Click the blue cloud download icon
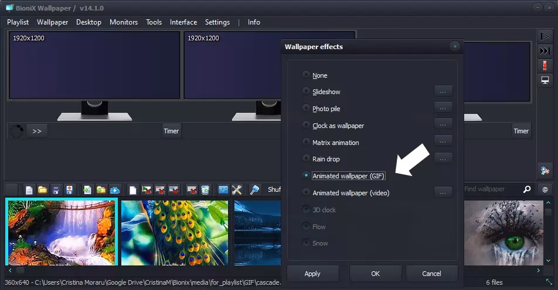The height and width of the screenshot is (290, 558). (115, 190)
